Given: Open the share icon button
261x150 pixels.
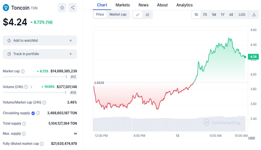Looking at the screenshot, I should click(x=73, y=7).
